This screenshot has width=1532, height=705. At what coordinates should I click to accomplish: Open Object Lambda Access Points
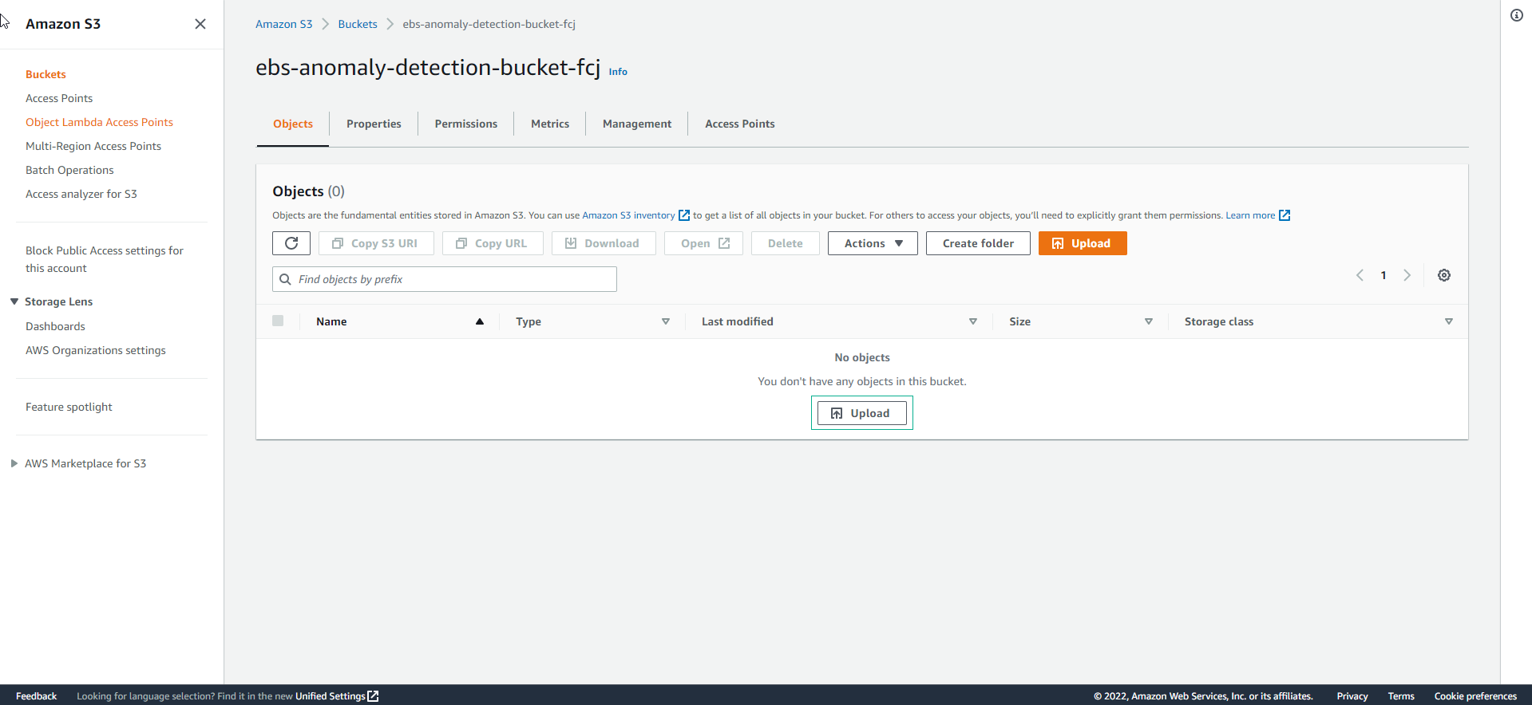(x=99, y=122)
